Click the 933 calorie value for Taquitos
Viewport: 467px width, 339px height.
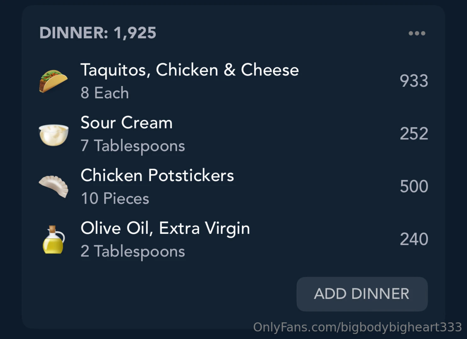(414, 81)
